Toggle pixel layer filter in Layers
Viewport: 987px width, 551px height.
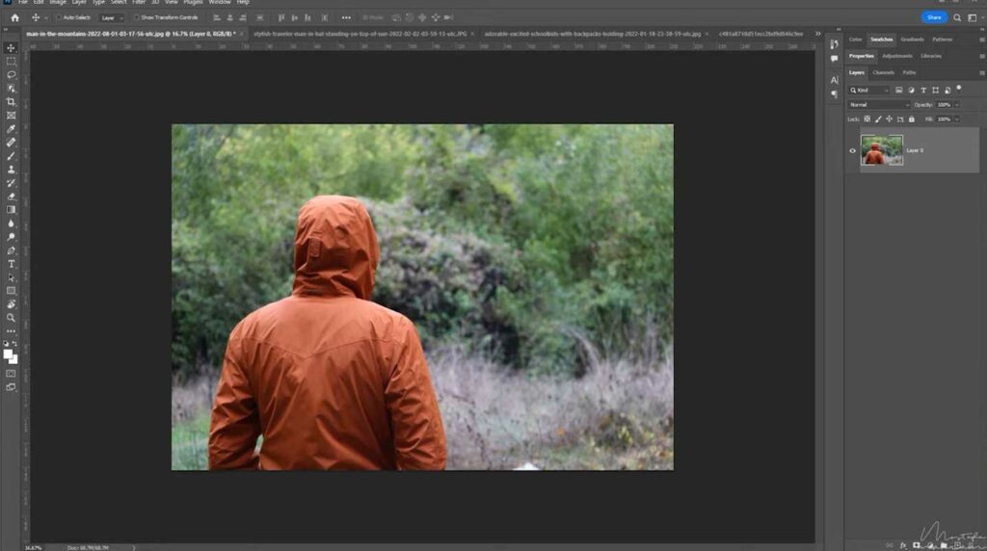899,90
